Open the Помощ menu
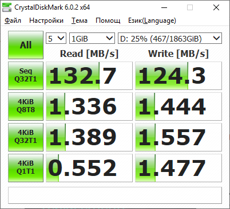This screenshot has height=209, width=230. [x=108, y=21]
